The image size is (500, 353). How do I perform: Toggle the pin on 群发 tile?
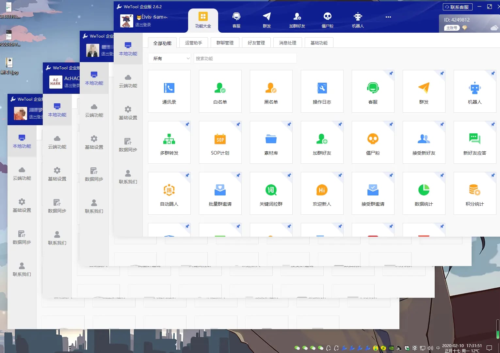[x=442, y=73]
